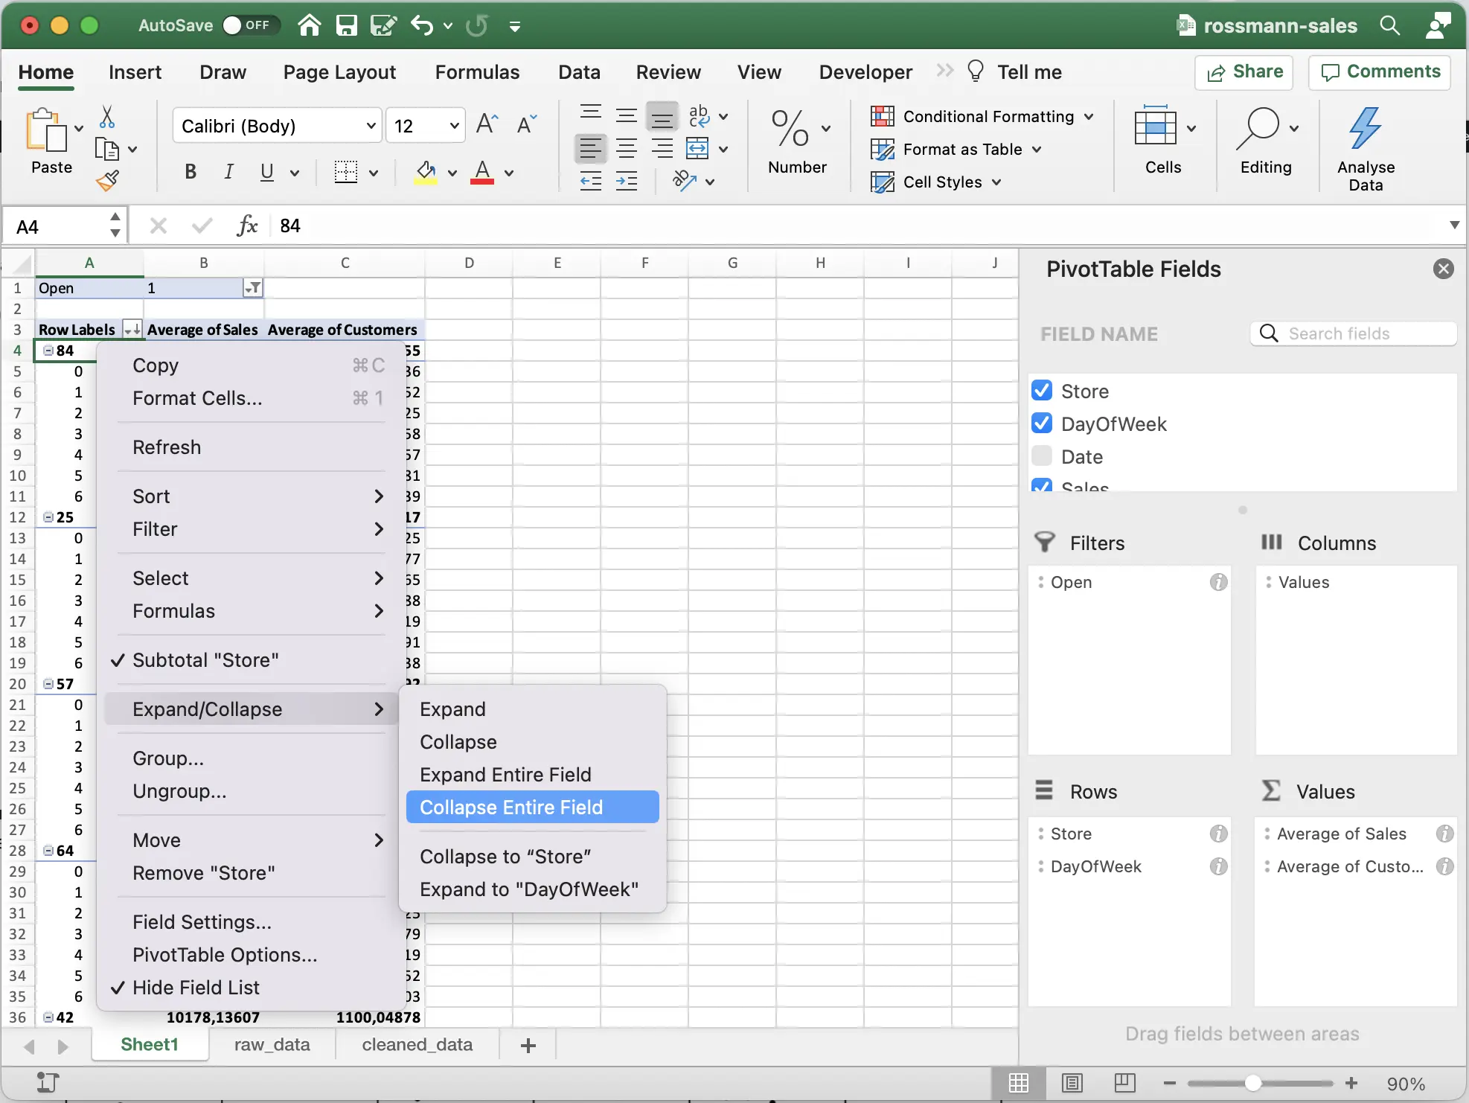The height and width of the screenshot is (1103, 1469).
Task: Click the Undo arrow icon
Action: pyautogui.click(x=421, y=26)
